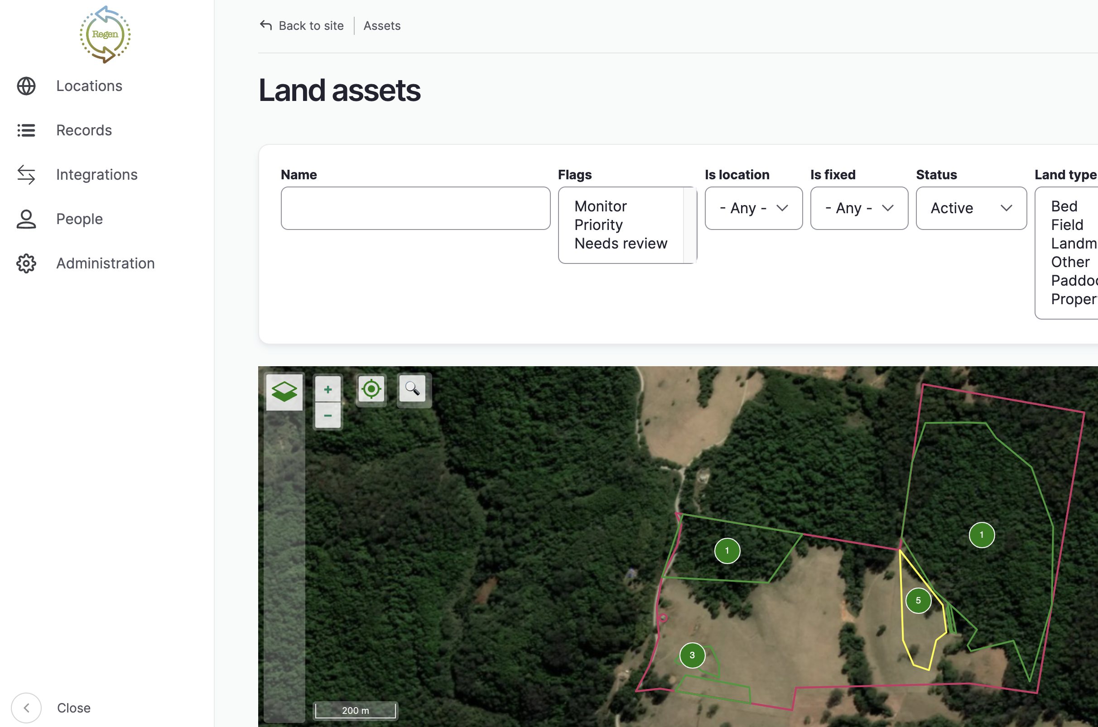1098x727 pixels.
Task: Open the map layers switcher
Action: click(284, 392)
